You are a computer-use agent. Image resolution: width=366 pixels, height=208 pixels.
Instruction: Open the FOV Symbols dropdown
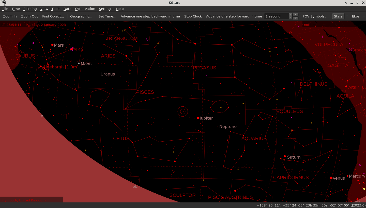click(314, 16)
